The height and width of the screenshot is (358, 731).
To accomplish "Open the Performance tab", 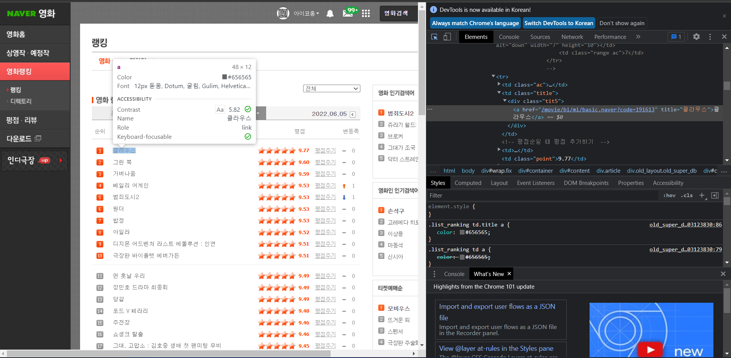I will coord(610,37).
